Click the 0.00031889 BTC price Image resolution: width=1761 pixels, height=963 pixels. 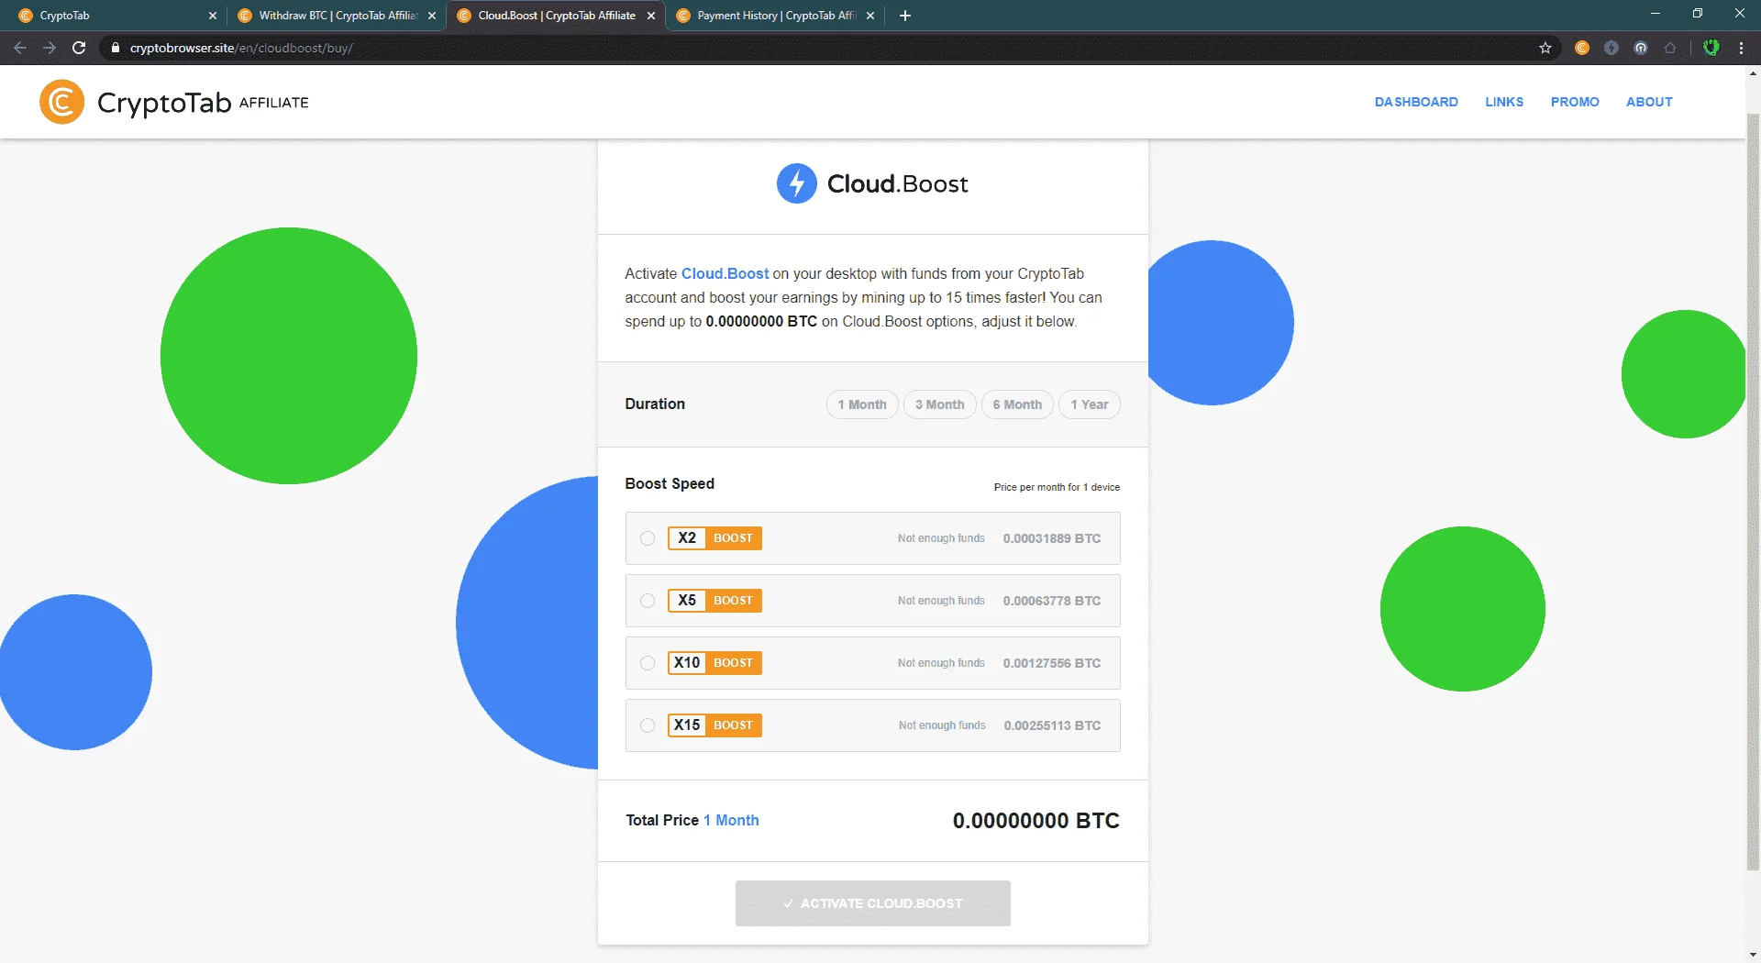point(1051,538)
